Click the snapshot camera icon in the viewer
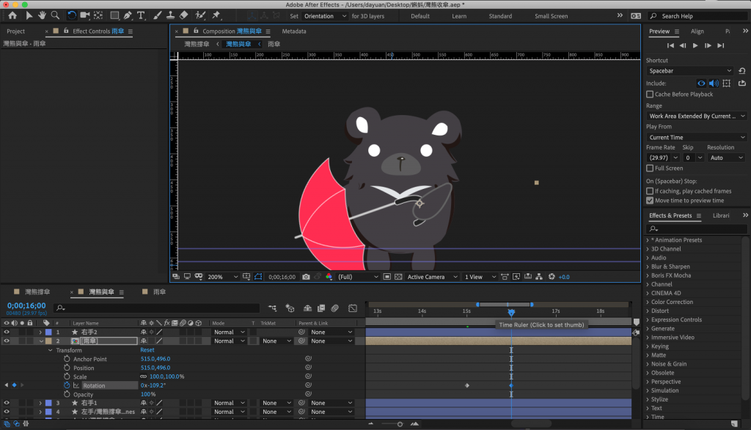 306,277
